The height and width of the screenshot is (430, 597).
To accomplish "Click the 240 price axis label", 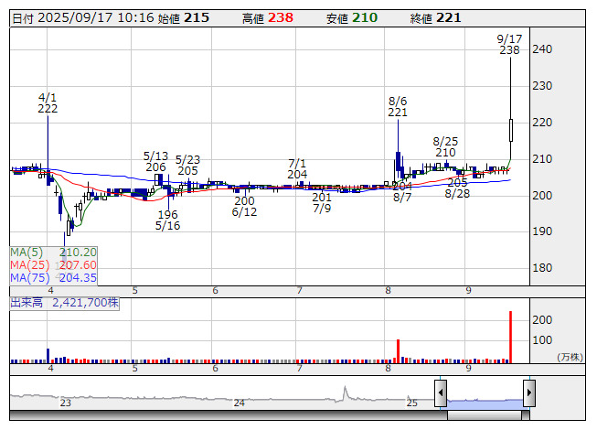I will coord(542,49).
